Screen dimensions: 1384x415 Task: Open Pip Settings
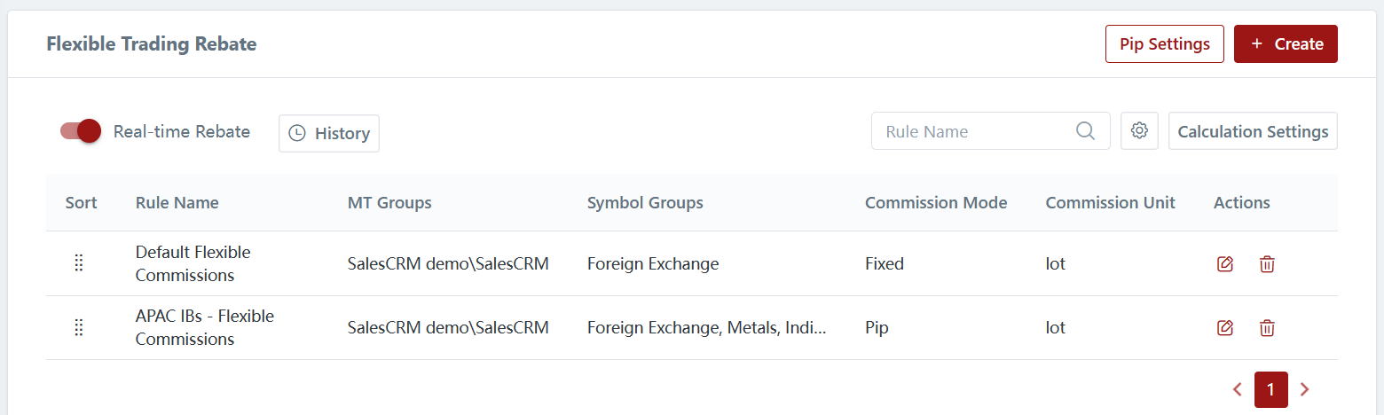click(1164, 44)
